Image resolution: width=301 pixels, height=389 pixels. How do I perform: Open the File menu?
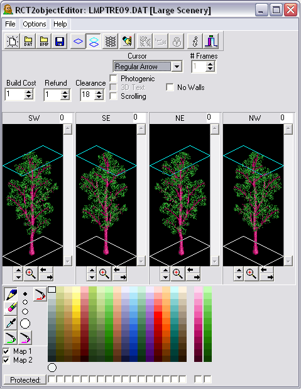click(x=10, y=24)
